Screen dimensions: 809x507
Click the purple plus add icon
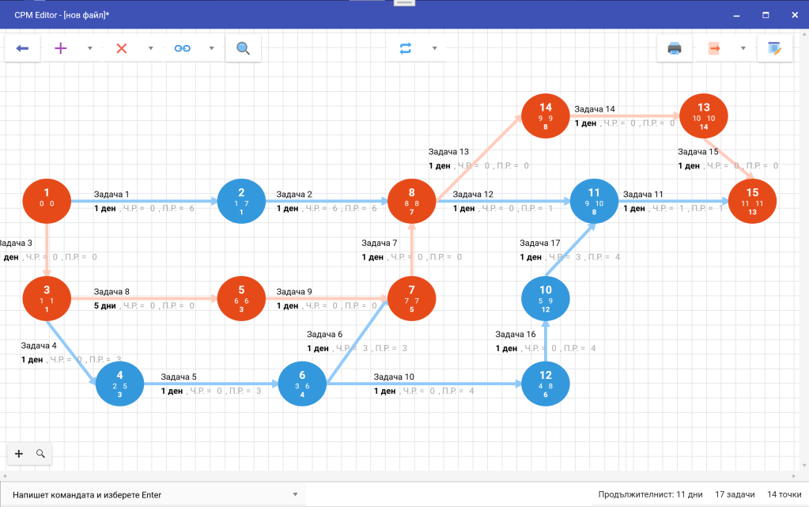(x=61, y=48)
